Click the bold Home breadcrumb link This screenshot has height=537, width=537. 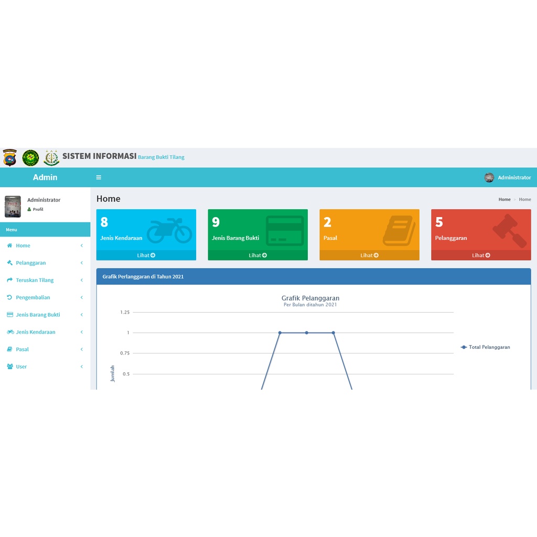(x=504, y=199)
